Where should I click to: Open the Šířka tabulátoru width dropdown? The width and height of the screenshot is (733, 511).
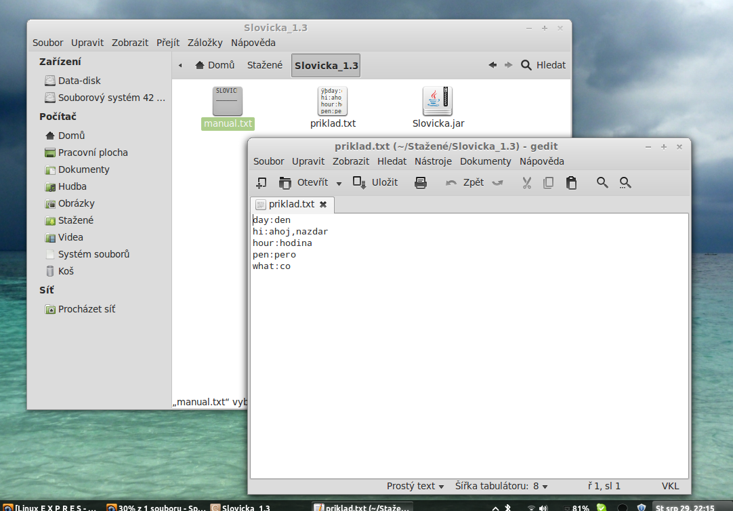click(x=501, y=486)
